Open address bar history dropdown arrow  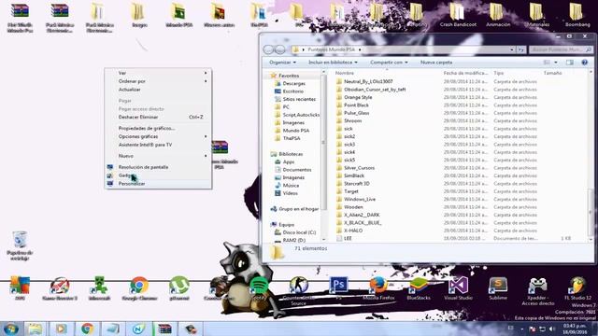512,49
